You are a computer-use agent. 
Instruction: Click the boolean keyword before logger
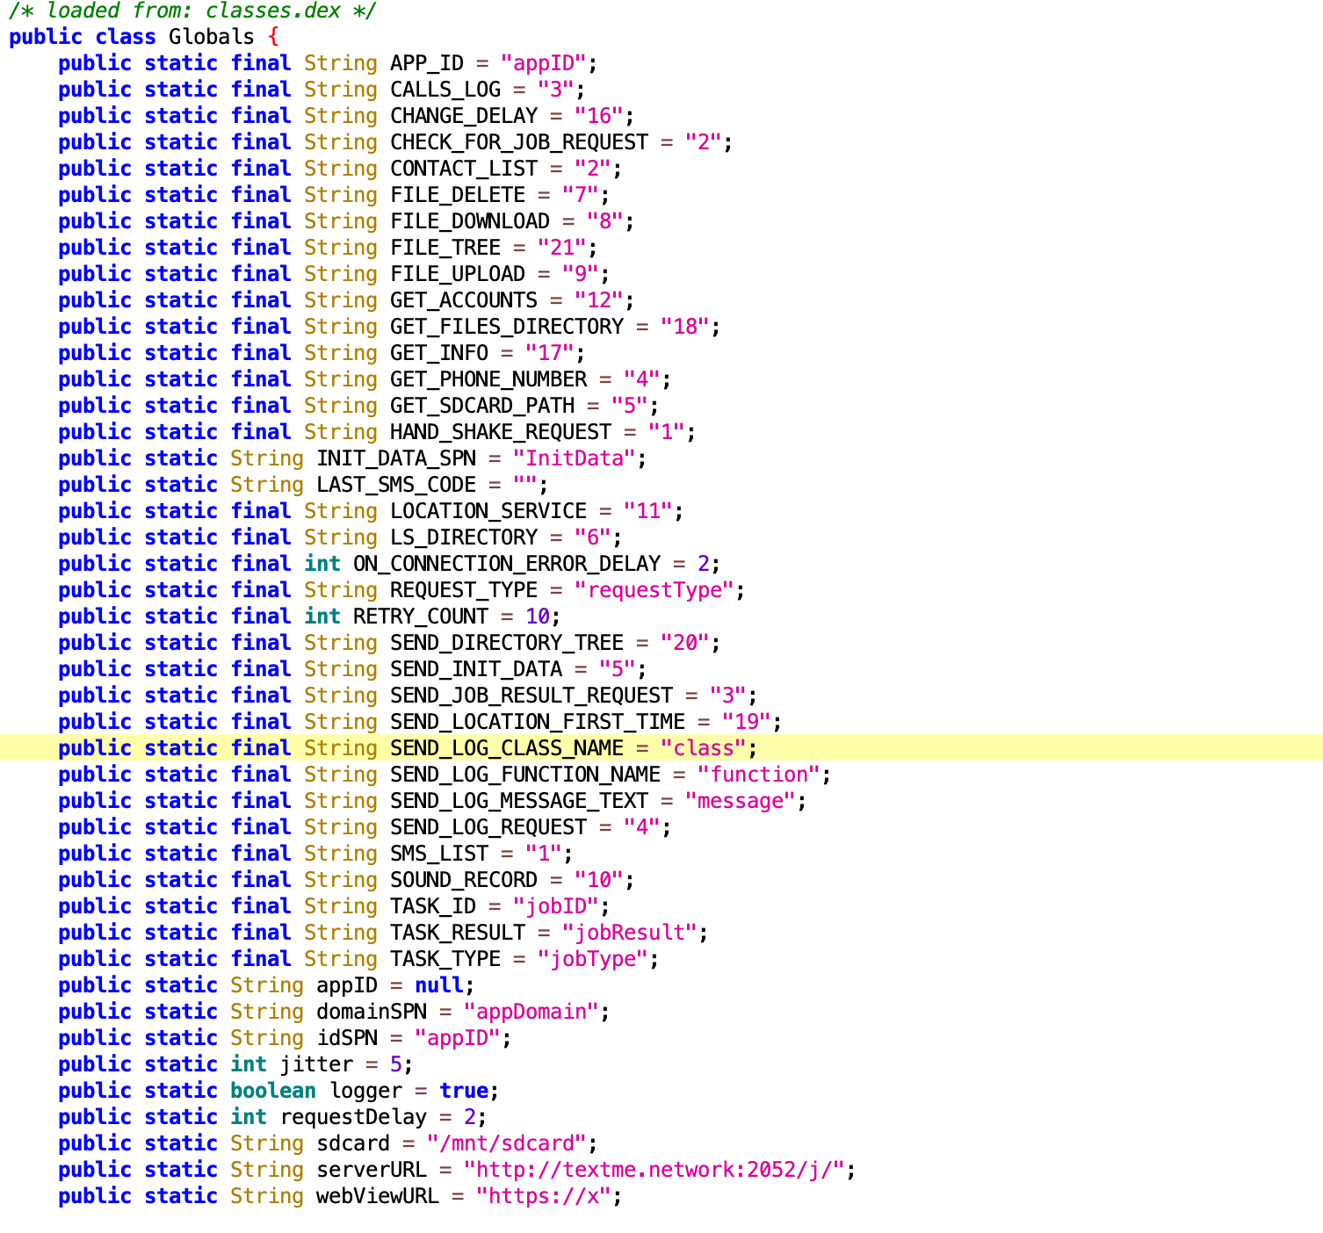tap(273, 1091)
